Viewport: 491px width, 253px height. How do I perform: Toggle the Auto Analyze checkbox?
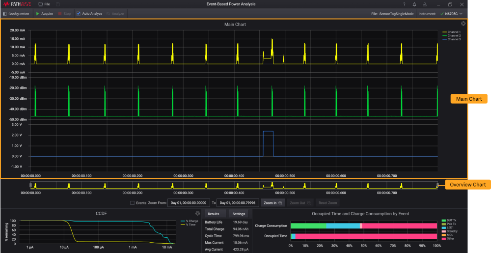(79, 14)
